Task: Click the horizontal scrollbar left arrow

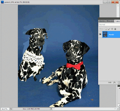Action: point(54,109)
